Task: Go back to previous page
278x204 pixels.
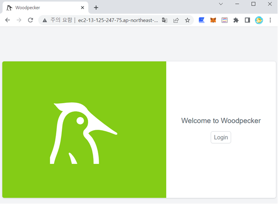Action: pyautogui.click(x=7, y=20)
